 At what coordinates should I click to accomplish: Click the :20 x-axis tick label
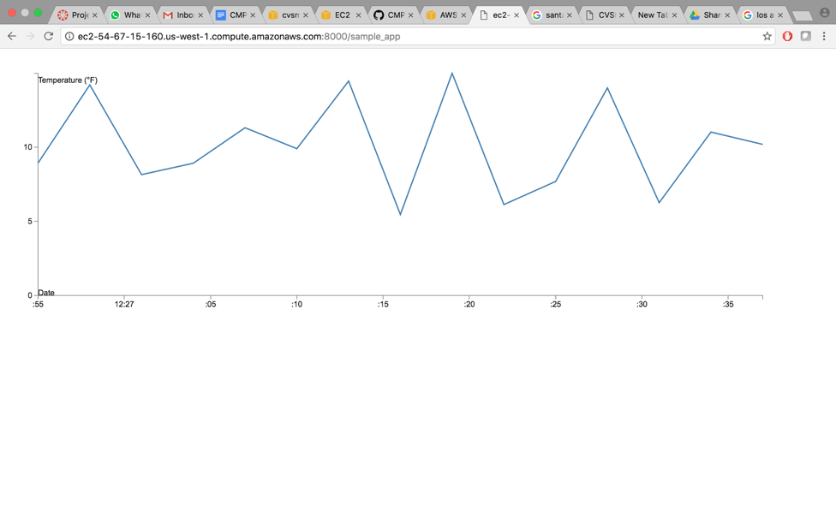[469, 304]
